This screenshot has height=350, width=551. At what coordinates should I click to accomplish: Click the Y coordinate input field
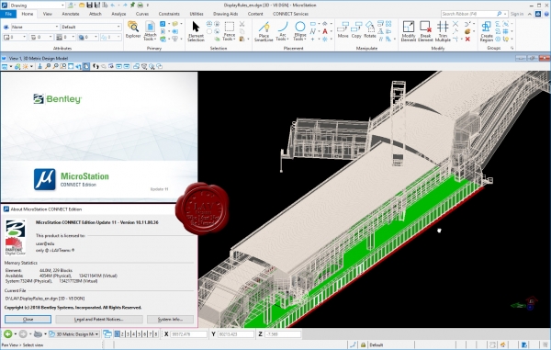coord(236,334)
